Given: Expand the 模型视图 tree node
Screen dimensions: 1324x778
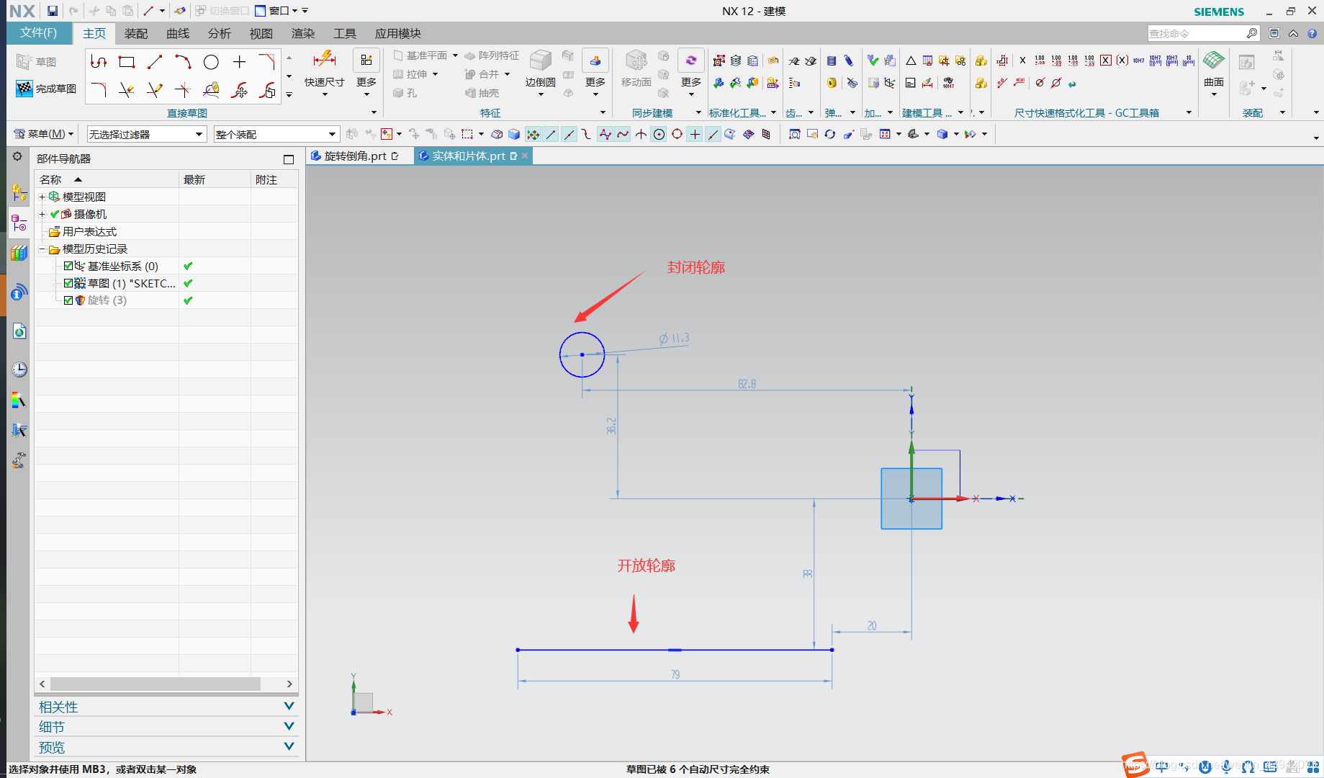Looking at the screenshot, I should [42, 197].
